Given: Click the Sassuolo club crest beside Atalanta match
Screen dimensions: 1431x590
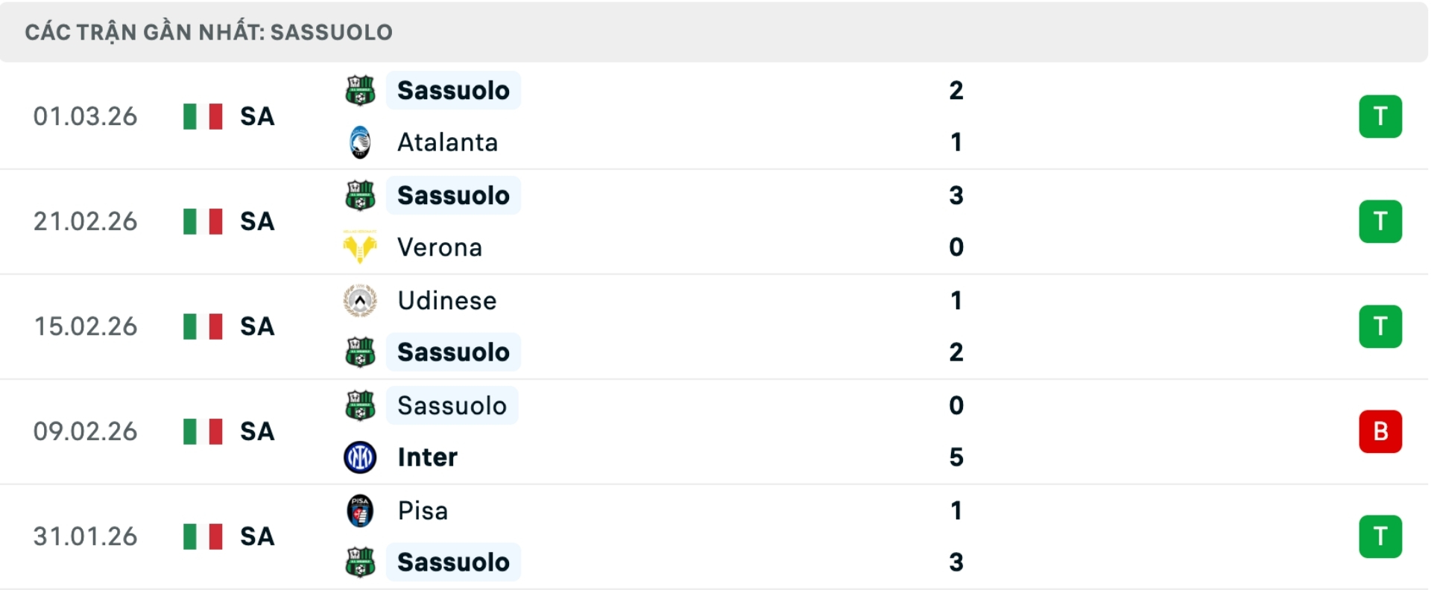Looking at the screenshot, I should pos(361,90).
